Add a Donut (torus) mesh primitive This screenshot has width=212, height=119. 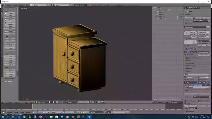coord(10,28)
